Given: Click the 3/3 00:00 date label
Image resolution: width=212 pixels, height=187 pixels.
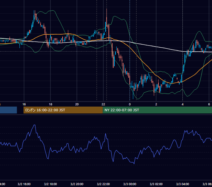Looking at the screenshot, I should click(x=130, y=184).
